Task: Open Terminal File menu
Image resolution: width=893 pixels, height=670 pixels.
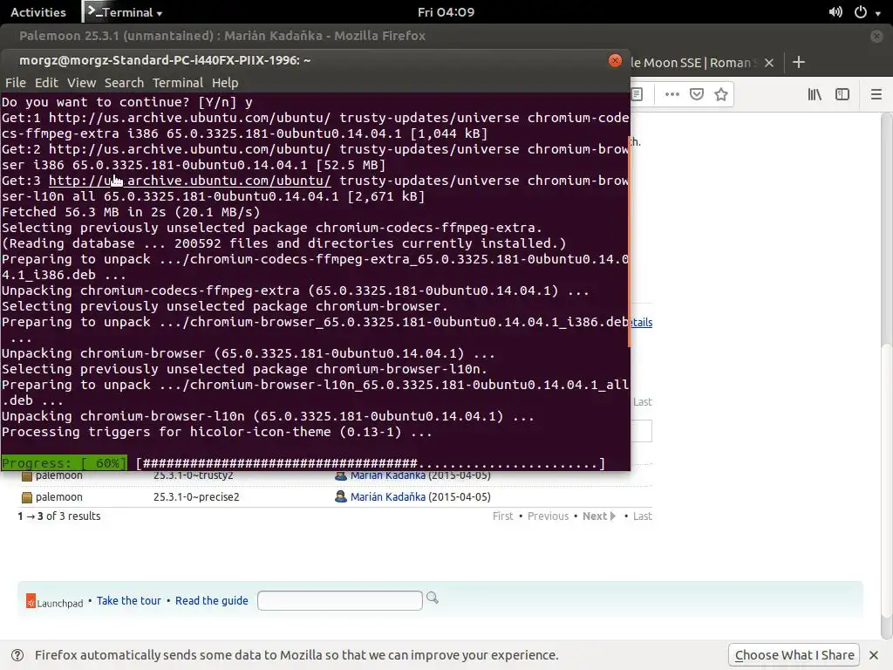Action: [x=16, y=83]
